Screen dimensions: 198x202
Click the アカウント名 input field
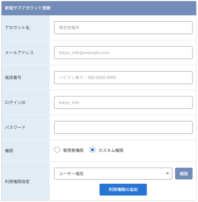[123, 28]
